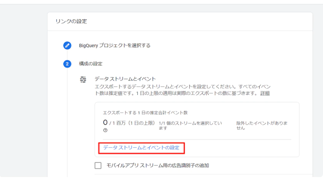This screenshot has height=180, width=323.
Task: Click モバイルアプリ ストリーム用の広告識別子の追加 label text
Action: (x=158, y=166)
